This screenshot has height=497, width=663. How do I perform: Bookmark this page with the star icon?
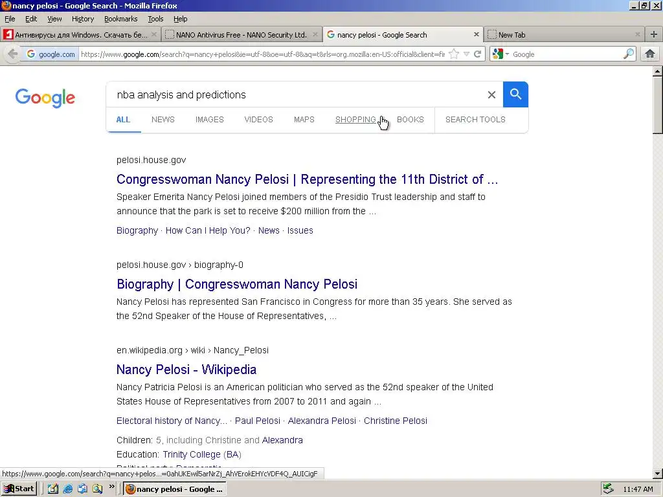tap(454, 54)
